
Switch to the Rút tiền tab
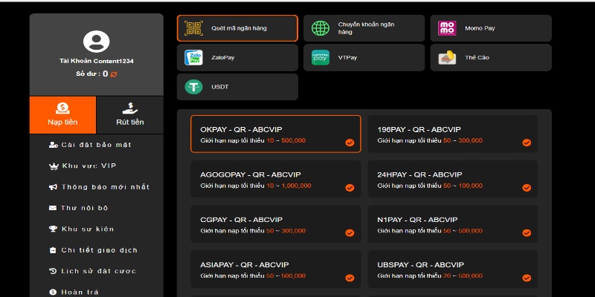point(129,115)
